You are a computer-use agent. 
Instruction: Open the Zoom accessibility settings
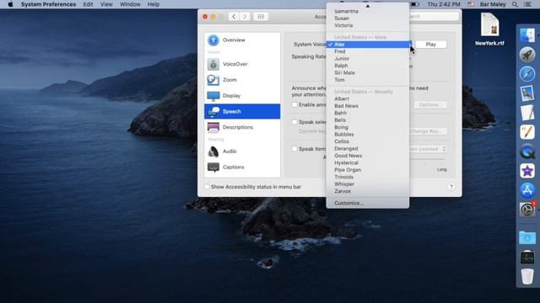tap(242, 80)
